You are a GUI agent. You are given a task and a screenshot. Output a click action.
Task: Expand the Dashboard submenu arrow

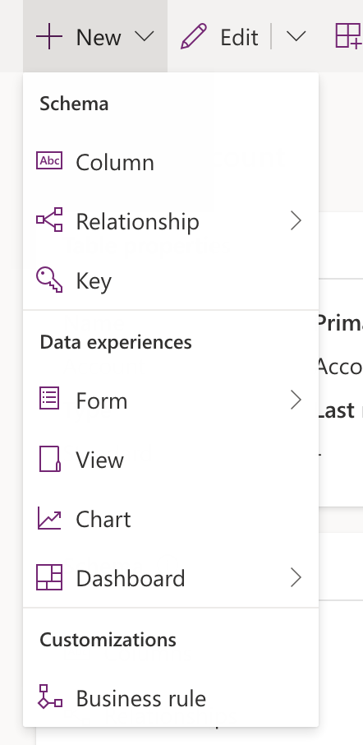(x=296, y=578)
